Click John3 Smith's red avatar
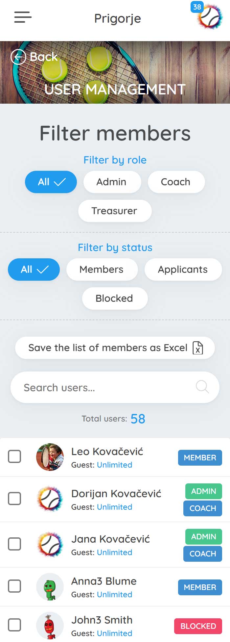 (50, 626)
